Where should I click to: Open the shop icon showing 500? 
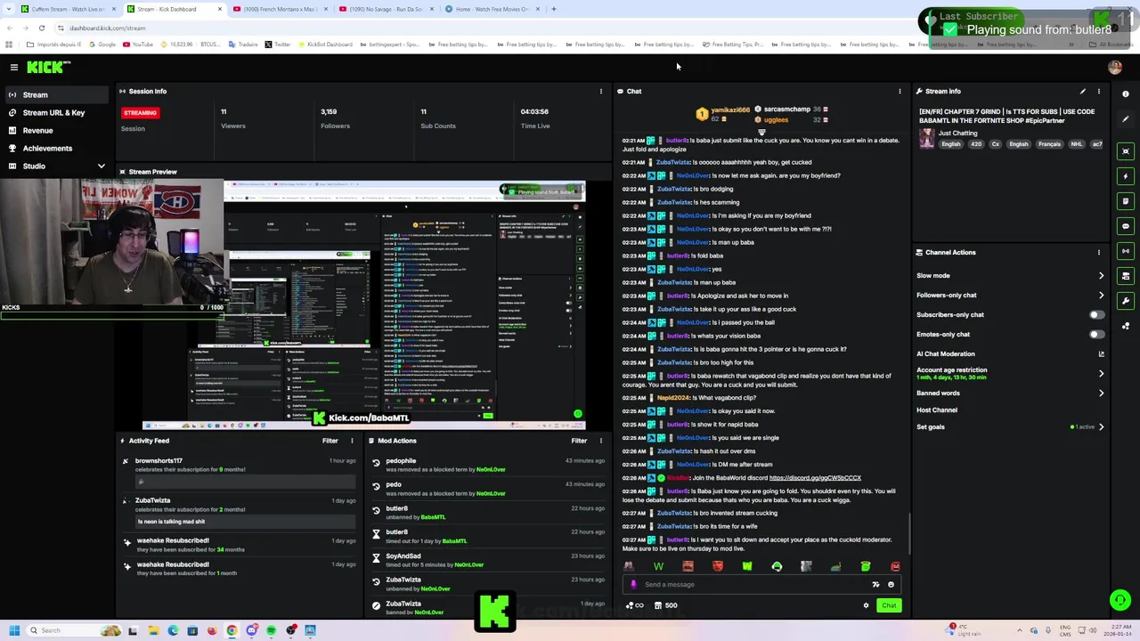pyautogui.click(x=664, y=605)
